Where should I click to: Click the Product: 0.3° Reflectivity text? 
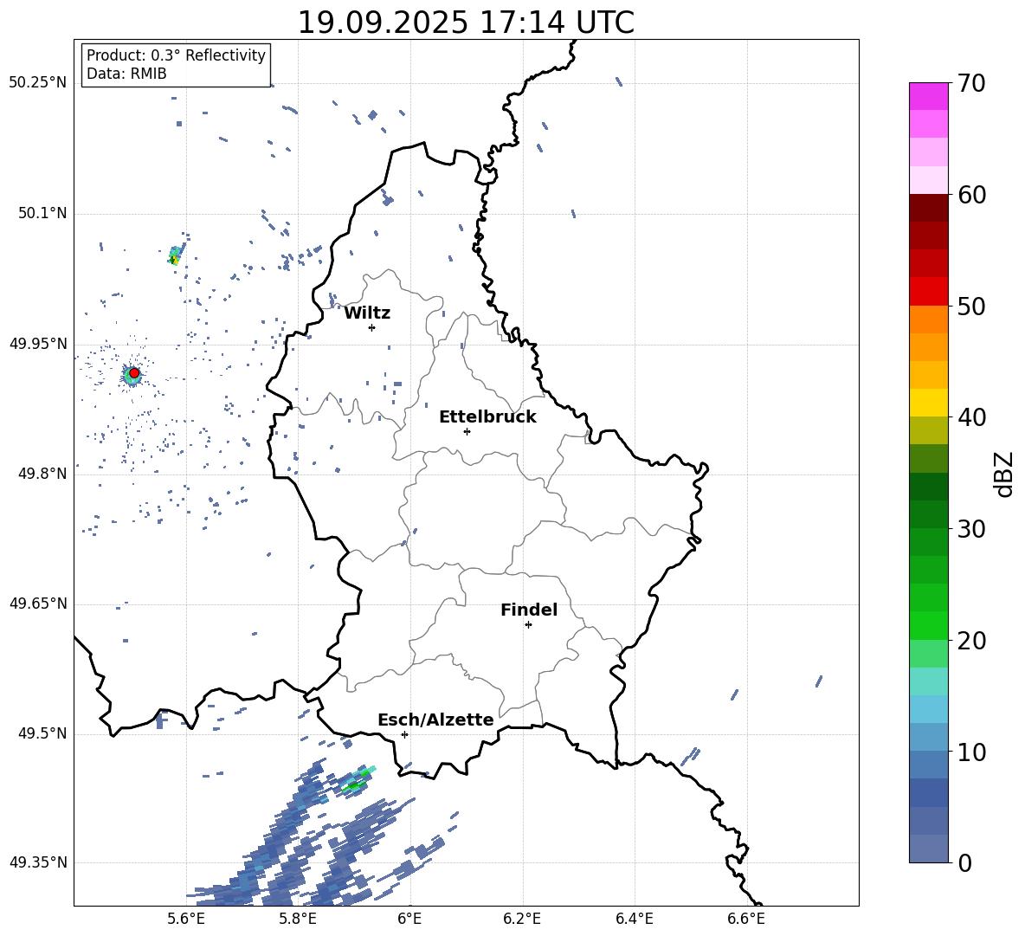point(176,55)
